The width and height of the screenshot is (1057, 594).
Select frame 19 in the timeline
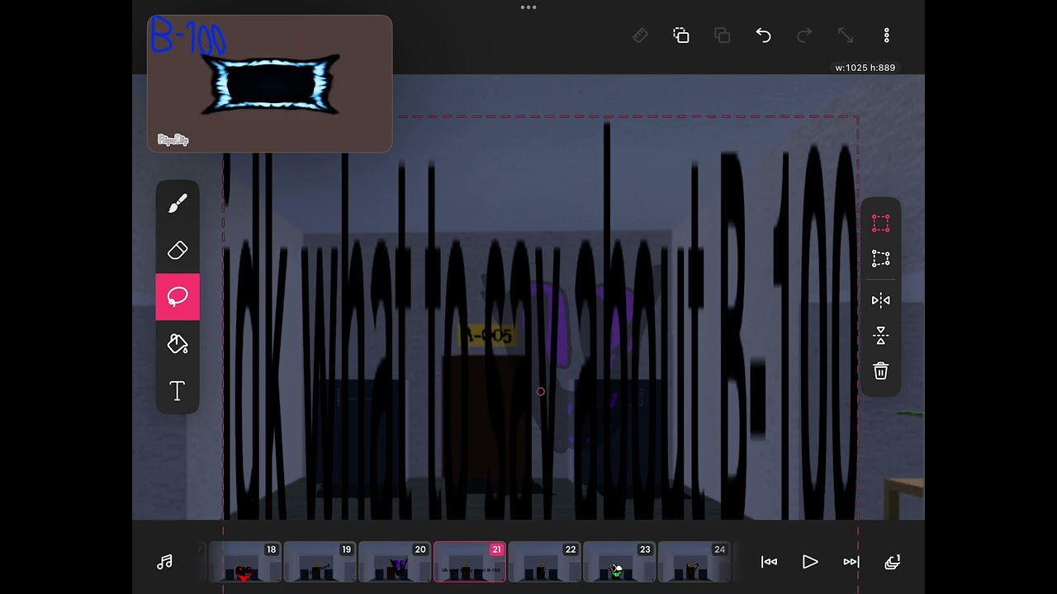click(x=320, y=562)
